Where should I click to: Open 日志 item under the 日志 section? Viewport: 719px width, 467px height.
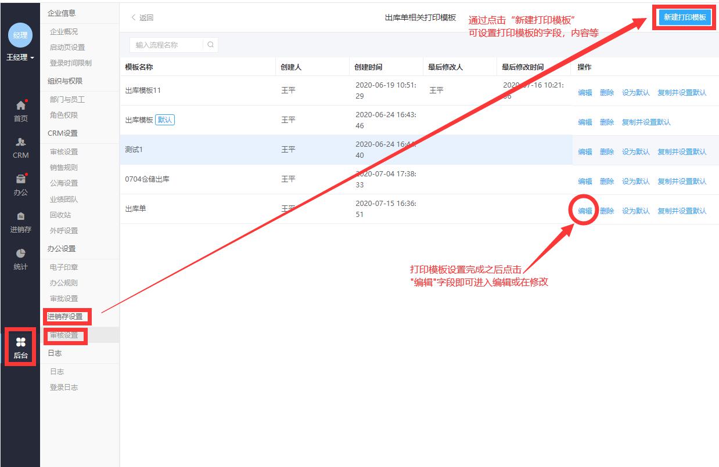coord(57,372)
